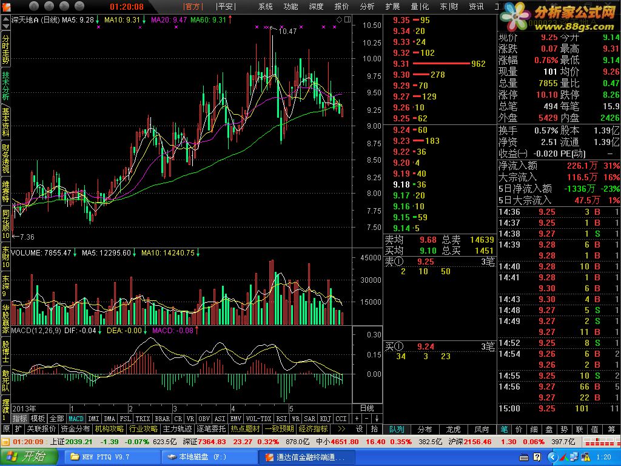The height and width of the screenshot is (466, 621).
Task: Select the 股博士 sidebar tab
Action: [x=5, y=351]
